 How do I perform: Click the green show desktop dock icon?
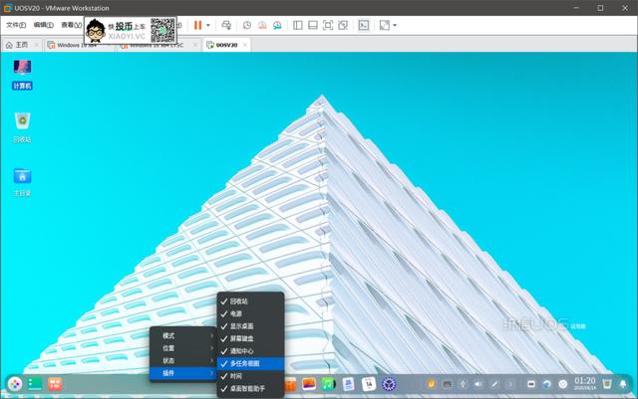[x=35, y=384]
